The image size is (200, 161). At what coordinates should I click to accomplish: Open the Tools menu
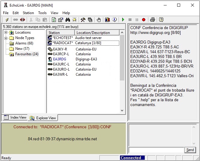pos(42,13)
